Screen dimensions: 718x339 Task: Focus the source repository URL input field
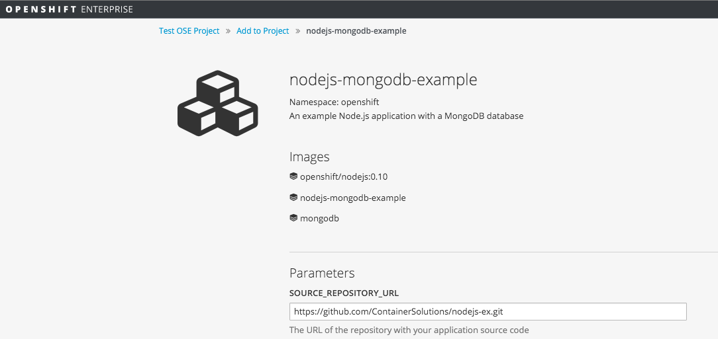pos(487,311)
